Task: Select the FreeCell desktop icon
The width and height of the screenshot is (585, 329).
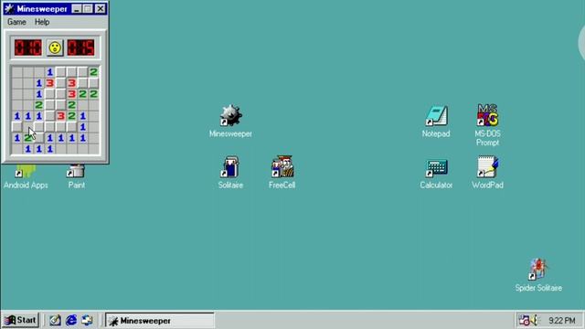Action: (282, 166)
